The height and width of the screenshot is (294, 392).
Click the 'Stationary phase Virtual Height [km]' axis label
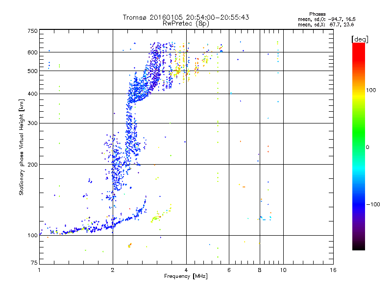(22, 147)
